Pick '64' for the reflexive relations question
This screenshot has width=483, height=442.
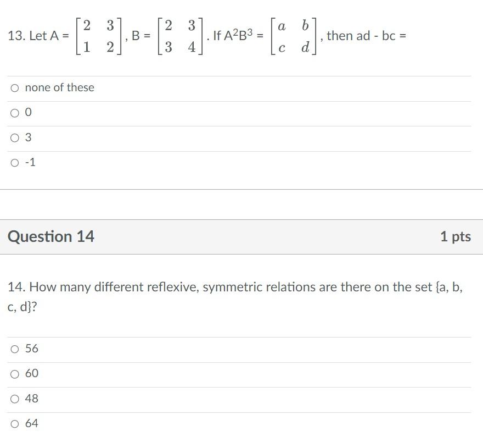pyautogui.click(x=14, y=423)
